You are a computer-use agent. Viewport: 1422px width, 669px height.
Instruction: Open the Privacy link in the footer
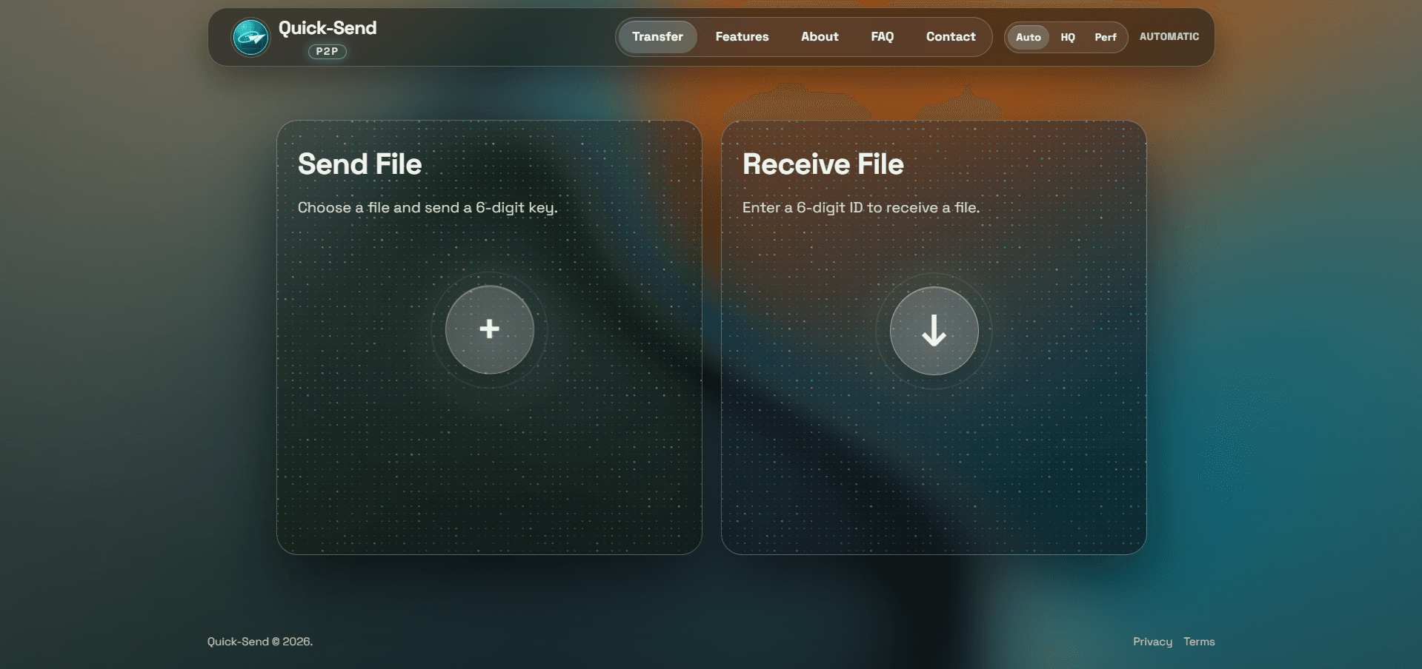point(1152,642)
